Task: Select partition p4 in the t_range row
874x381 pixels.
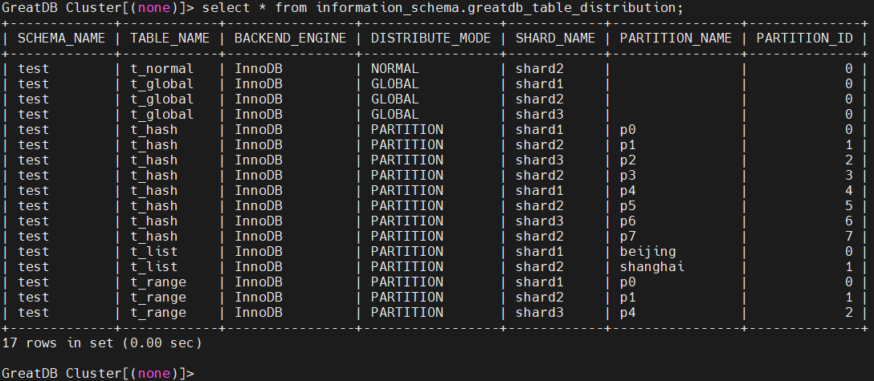Action: pyautogui.click(x=627, y=313)
